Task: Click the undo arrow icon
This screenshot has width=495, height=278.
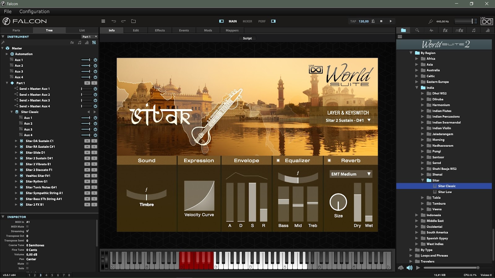Action: [114, 21]
